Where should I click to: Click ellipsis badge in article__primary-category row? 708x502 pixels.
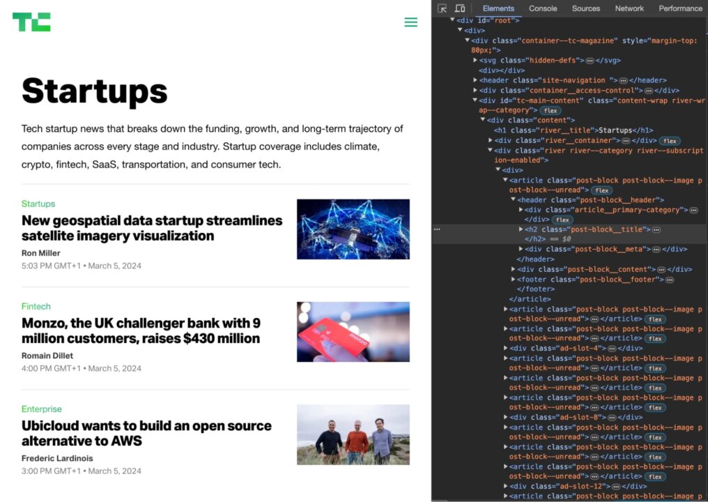[x=693, y=210]
